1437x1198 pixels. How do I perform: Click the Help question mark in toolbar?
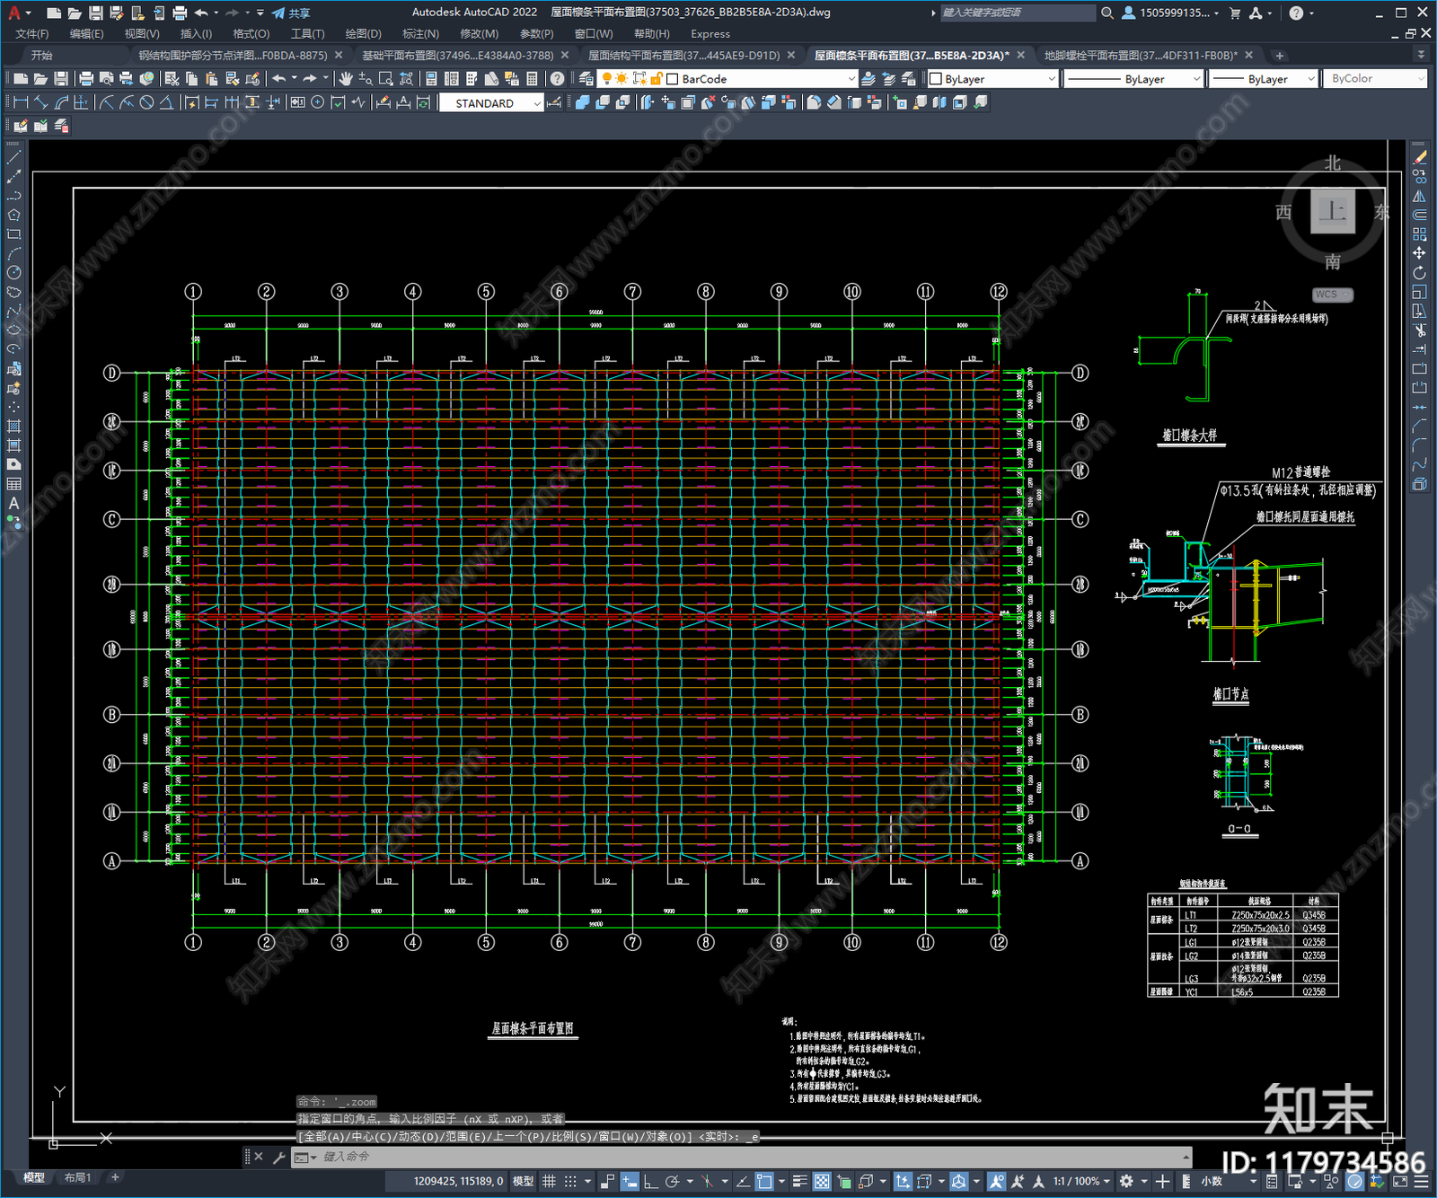tap(558, 79)
